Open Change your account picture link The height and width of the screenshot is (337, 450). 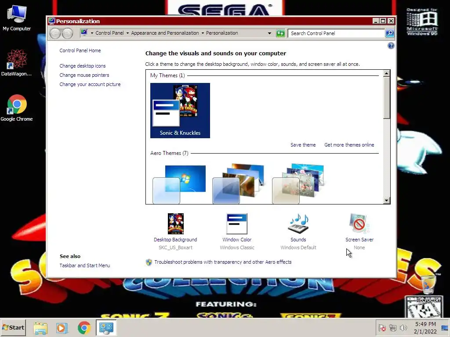click(90, 84)
